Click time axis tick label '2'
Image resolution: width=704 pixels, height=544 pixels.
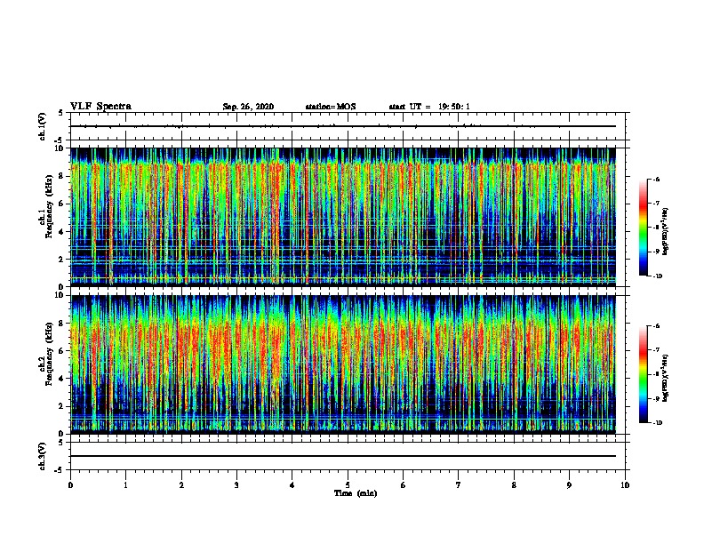point(181,485)
